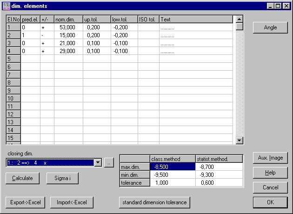The height and width of the screenshot is (214, 293).
Task: Click the Import<-Excel button
Action: click(x=72, y=202)
